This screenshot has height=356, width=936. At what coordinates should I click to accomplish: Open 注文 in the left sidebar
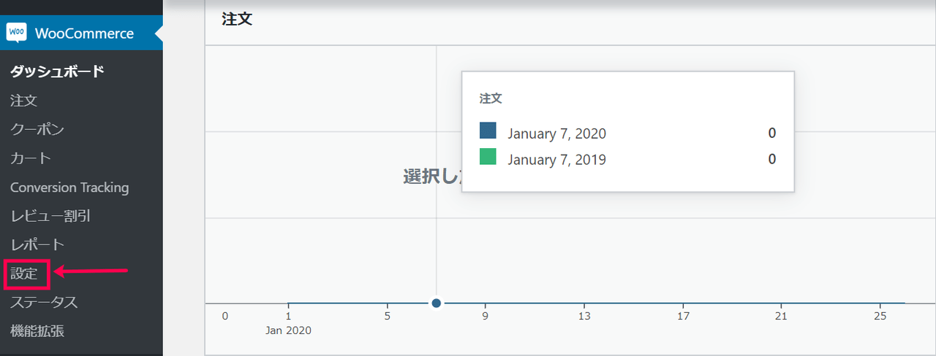23,101
